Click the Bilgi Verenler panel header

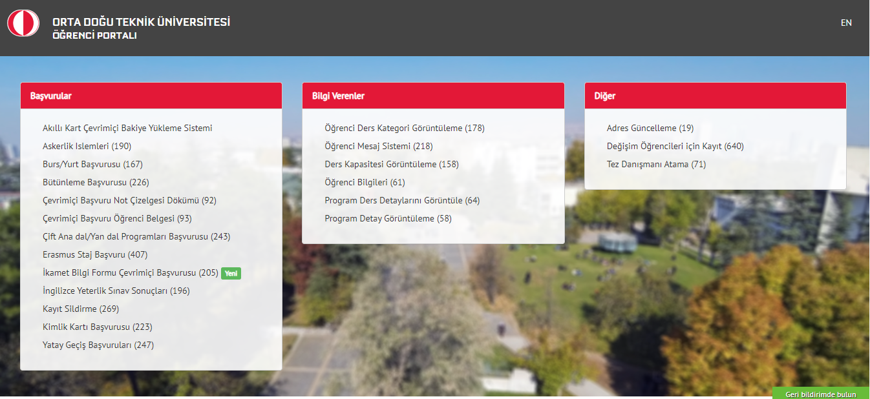(x=433, y=96)
